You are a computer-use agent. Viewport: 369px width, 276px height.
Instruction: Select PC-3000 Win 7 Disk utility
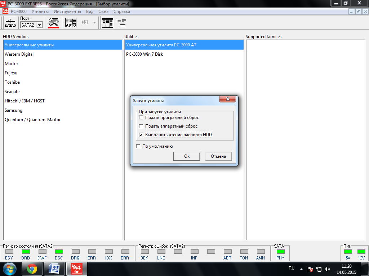tap(184, 54)
